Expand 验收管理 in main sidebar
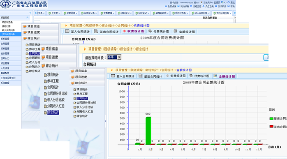Screen dimensions: 287x159 pyautogui.click(x=11, y=53)
